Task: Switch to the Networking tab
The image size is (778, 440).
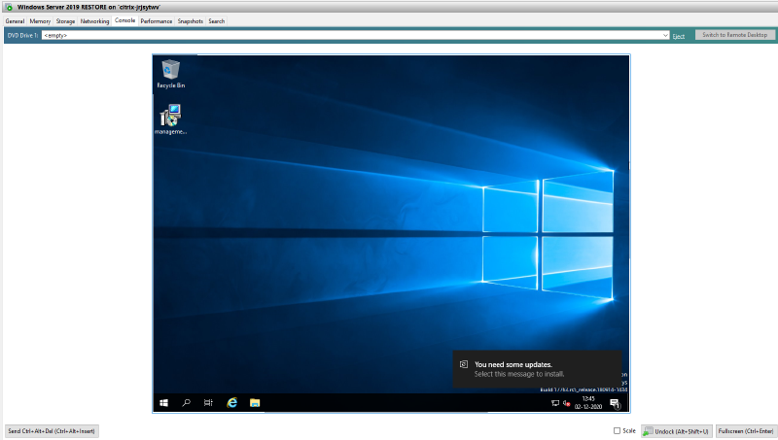Action: (x=94, y=21)
